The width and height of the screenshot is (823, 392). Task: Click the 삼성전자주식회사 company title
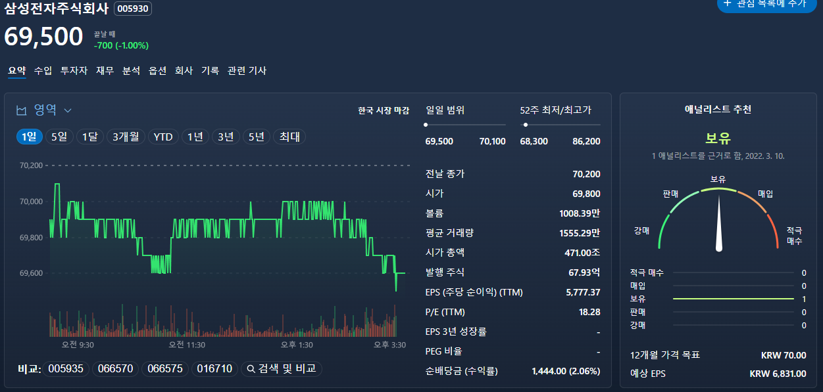click(x=57, y=9)
